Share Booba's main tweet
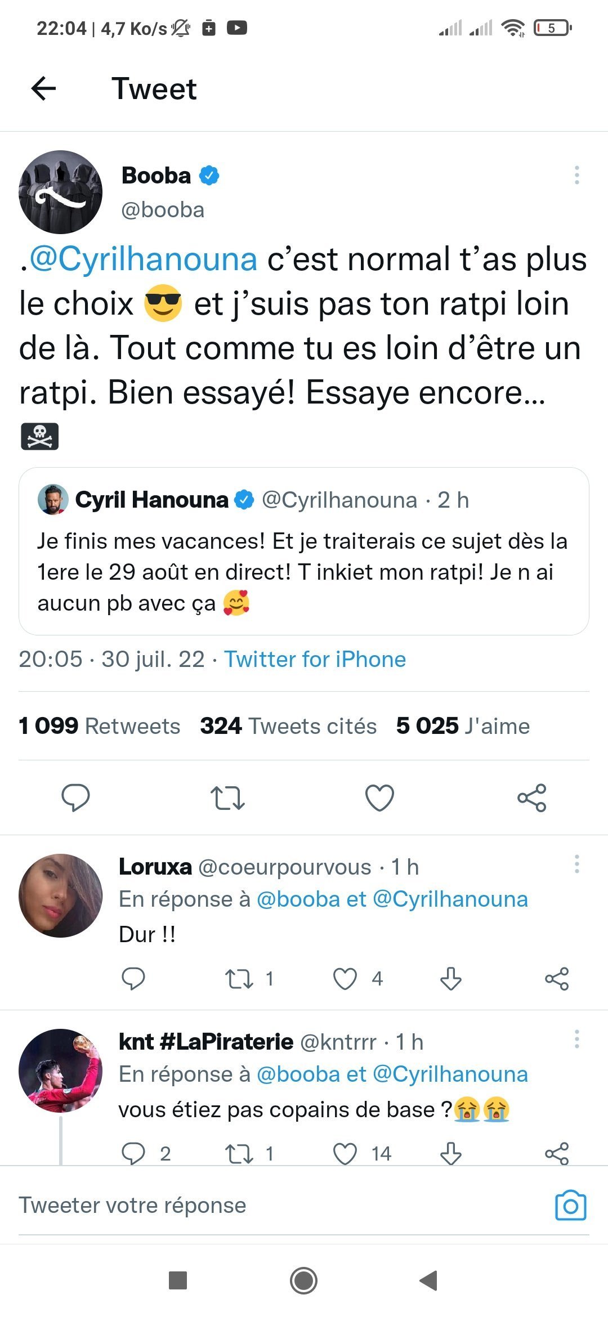The width and height of the screenshot is (608, 1317). coord(531,797)
